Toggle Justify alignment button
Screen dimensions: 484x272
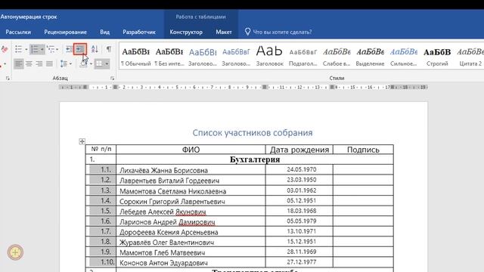click(x=49, y=63)
